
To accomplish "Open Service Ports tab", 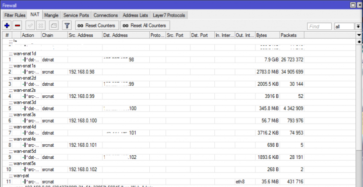I will point(76,15).
